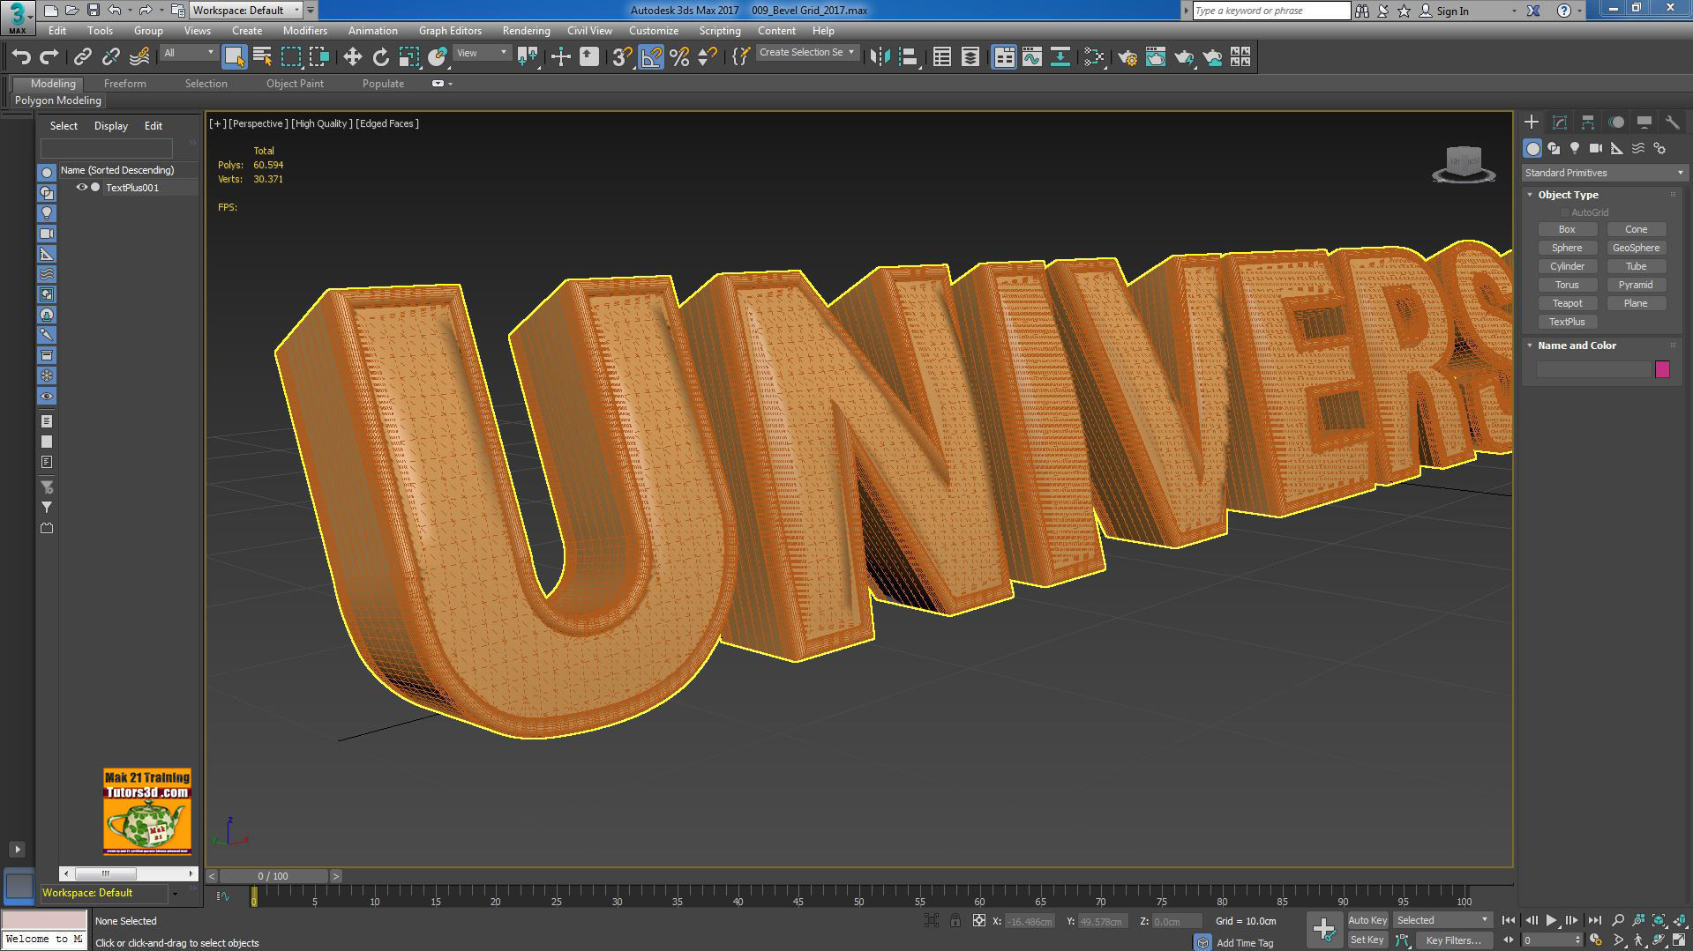This screenshot has height=951, width=1693.
Task: Open the Scene Explorer Display menu
Action: pyautogui.click(x=111, y=126)
